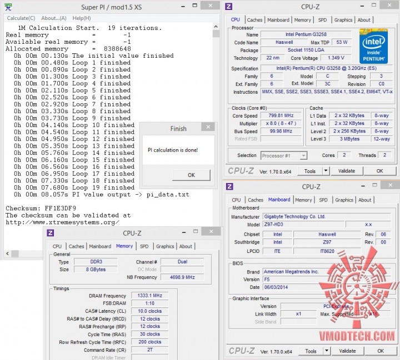Image resolution: width=400 pixels, height=360 pixels.
Task: Click the DRAM Frequency 1333.1 MHz value
Action: [150, 296]
